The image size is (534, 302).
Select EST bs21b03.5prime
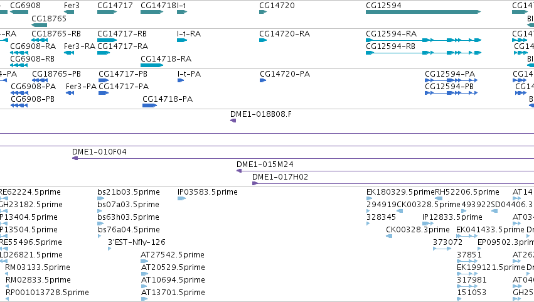[129, 192]
